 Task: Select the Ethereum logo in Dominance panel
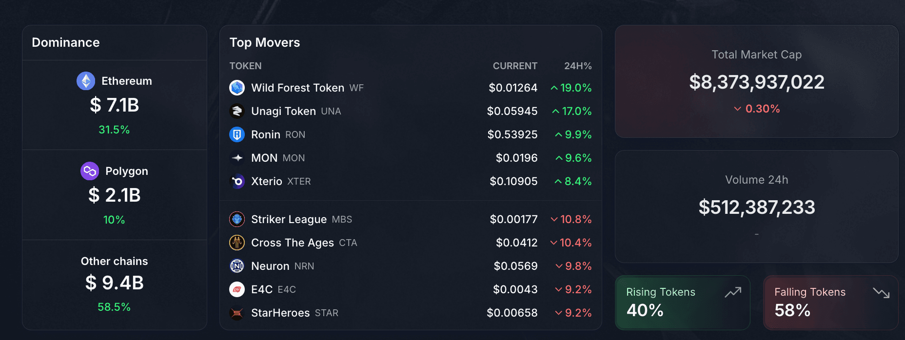86,81
